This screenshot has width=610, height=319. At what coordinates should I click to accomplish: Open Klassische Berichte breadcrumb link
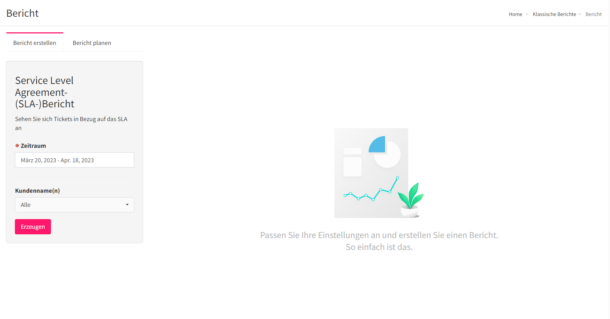click(554, 14)
